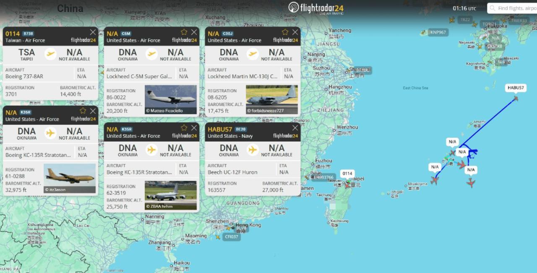The height and width of the screenshot is (273, 537).
Task: Star the MC-130J flight panel (08-6205)
Action: coord(285,32)
